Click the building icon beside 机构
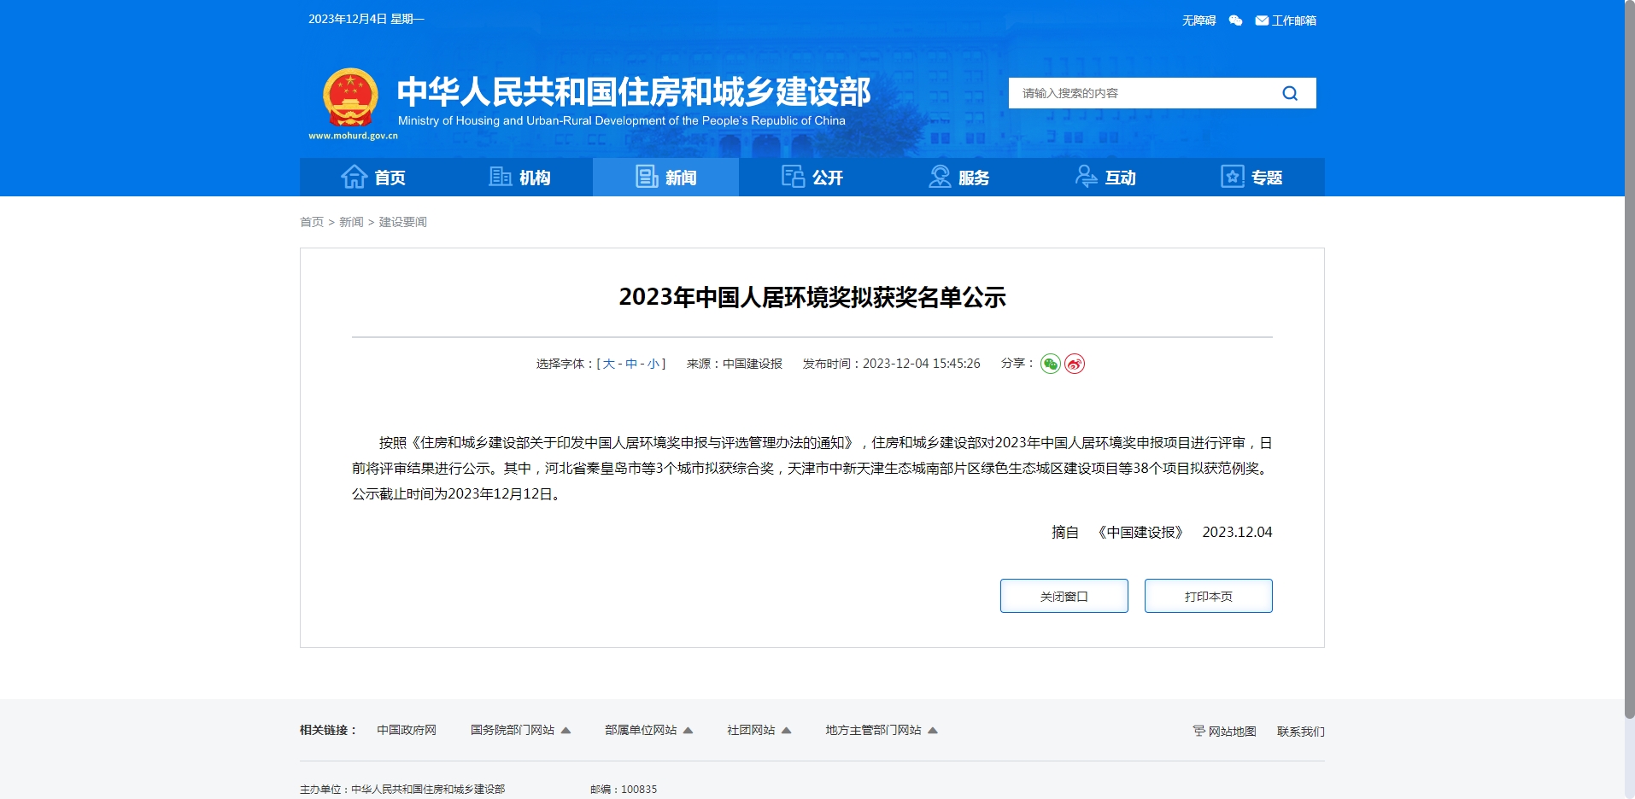 point(500,177)
